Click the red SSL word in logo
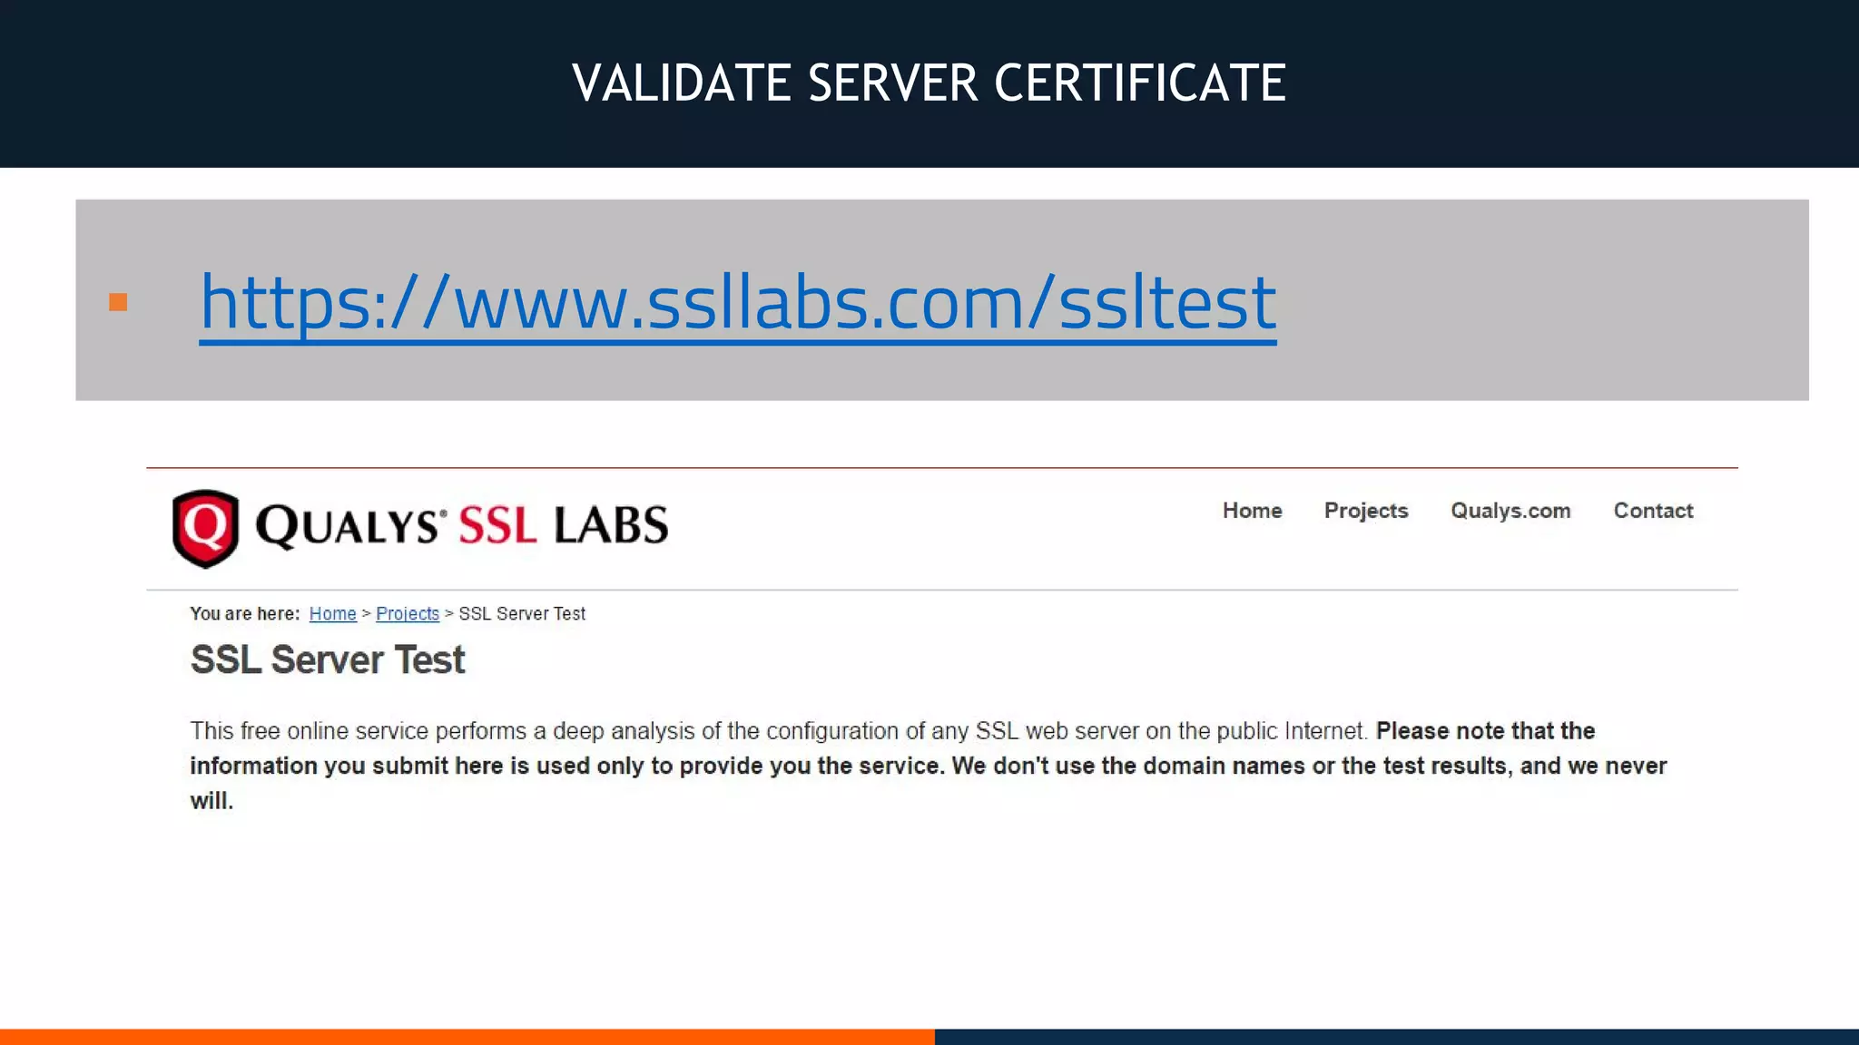The width and height of the screenshot is (1859, 1045). [497, 526]
